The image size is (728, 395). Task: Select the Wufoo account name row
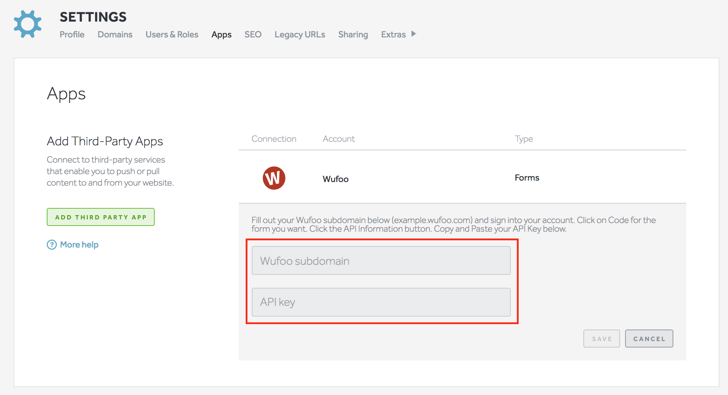(335, 179)
